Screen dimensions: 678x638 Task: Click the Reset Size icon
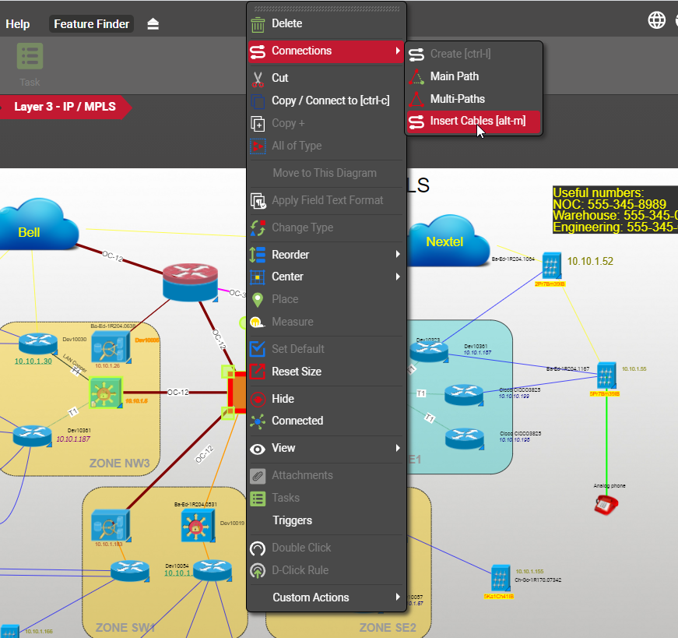tap(258, 372)
